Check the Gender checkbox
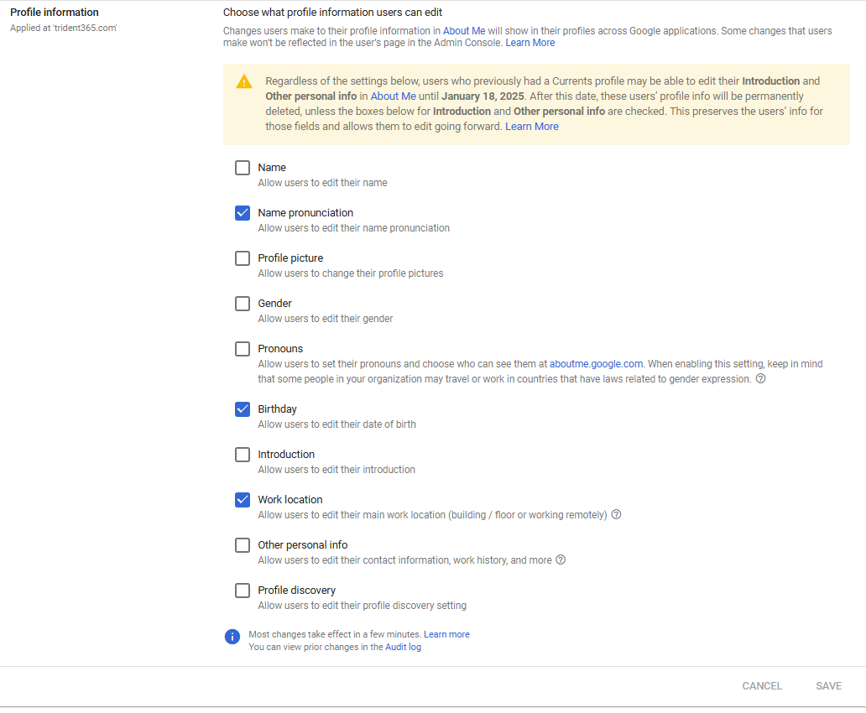866x713 pixels. [x=243, y=304]
